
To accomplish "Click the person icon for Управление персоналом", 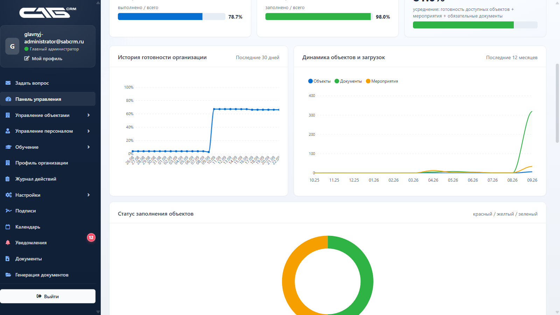I will [8, 131].
